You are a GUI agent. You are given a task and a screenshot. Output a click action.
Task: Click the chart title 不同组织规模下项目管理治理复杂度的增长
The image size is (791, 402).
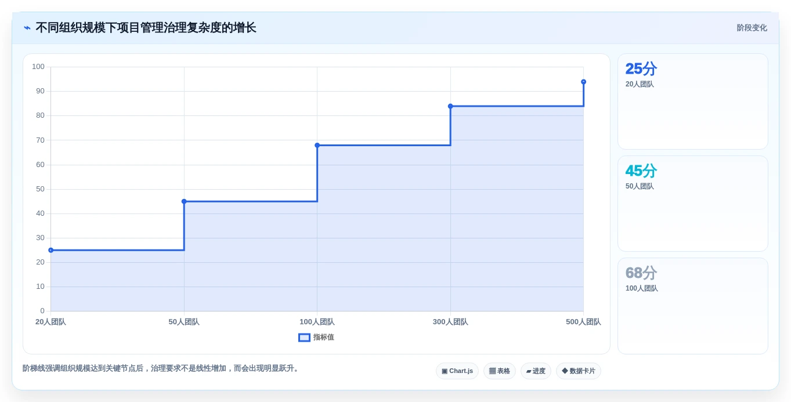pos(146,28)
